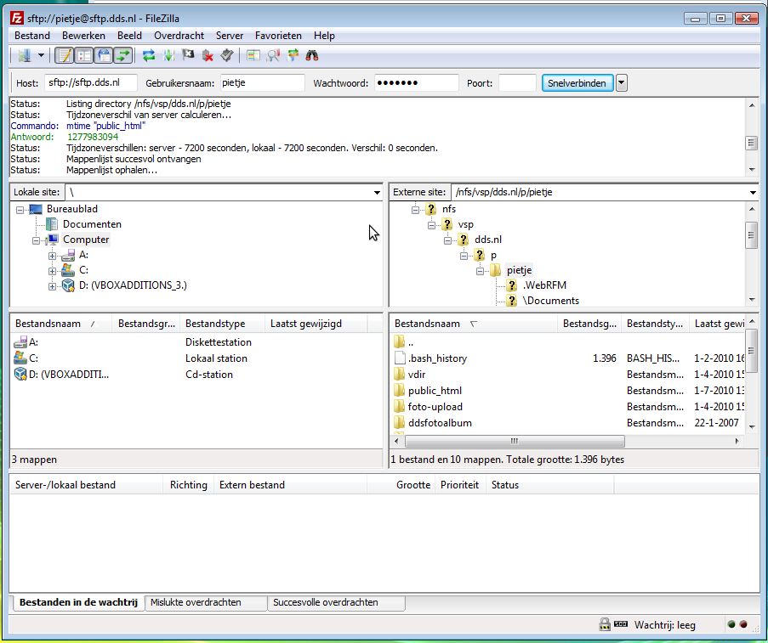Toggle the remote directory tree display
The height and width of the screenshot is (643, 768).
click(104, 56)
